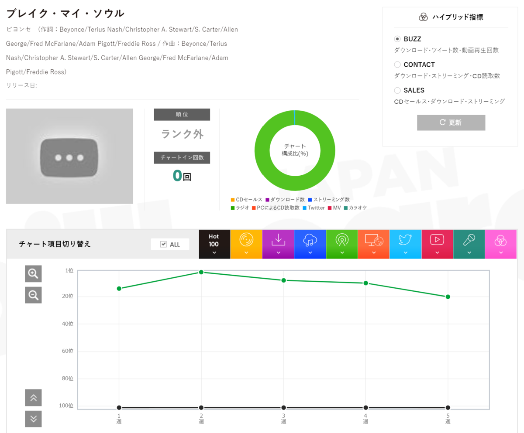Toggle the ALL checkbox
This screenshot has height=433, width=524.
coord(164,244)
